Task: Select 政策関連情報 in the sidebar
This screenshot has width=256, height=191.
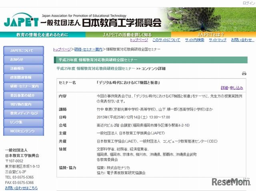Action: pos(24,77)
